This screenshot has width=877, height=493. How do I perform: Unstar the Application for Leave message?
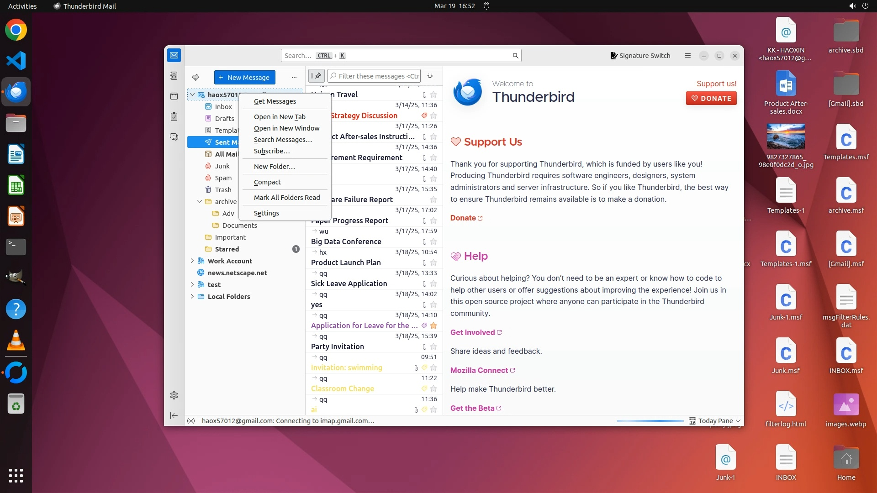[433, 326]
